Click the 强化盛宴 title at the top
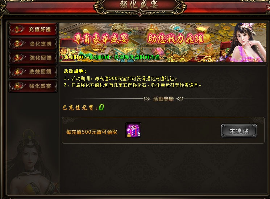Screen dimensions: 270x199 click(x=139, y=5)
